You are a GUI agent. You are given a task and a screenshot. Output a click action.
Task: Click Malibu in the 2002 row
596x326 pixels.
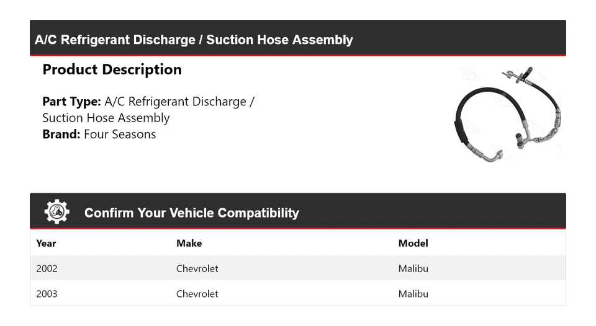coord(413,268)
